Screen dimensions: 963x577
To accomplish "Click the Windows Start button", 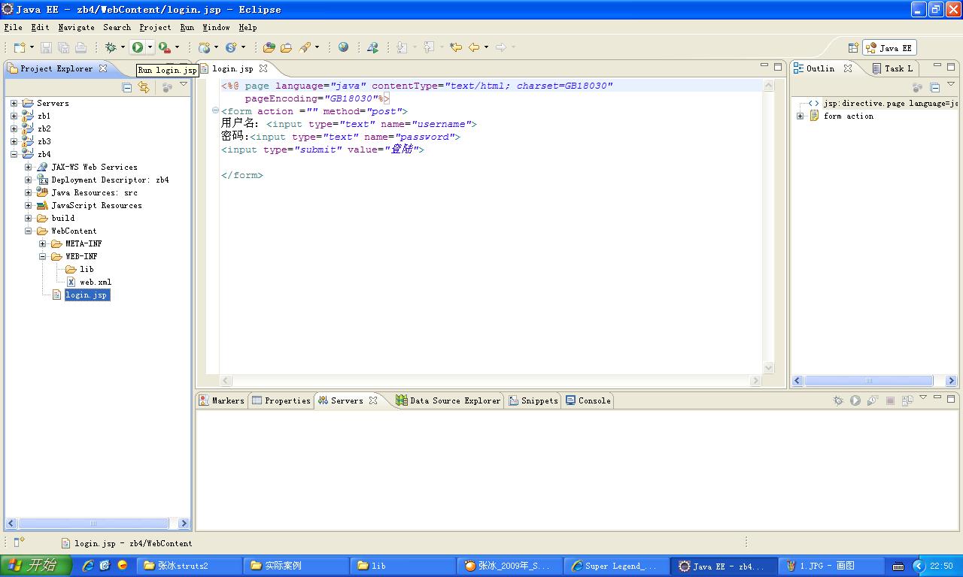I will pos(35,566).
